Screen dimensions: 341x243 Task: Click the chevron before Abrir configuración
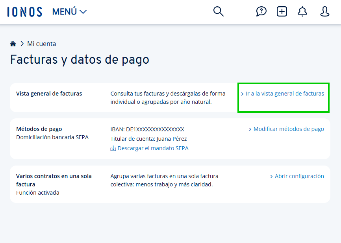coord(271,176)
